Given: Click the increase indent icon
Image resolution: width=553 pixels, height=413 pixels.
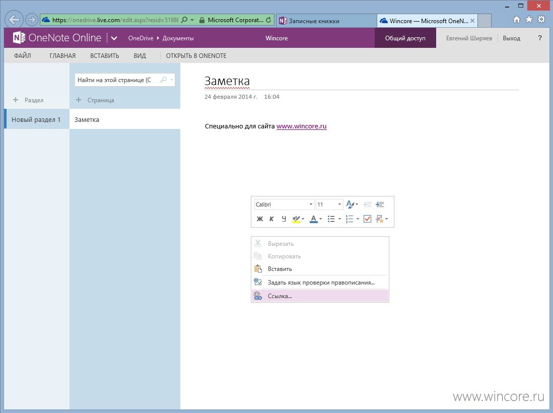Looking at the screenshot, I should 380,204.
